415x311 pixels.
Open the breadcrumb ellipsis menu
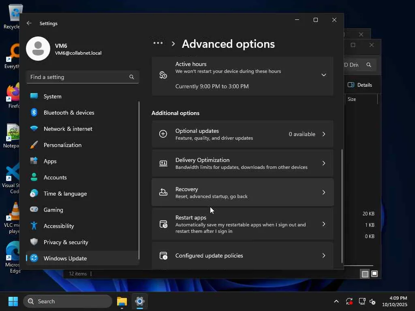(x=158, y=43)
